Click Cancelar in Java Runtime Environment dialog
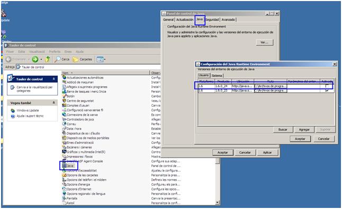This screenshot has height=209, width=342. pos(323,139)
